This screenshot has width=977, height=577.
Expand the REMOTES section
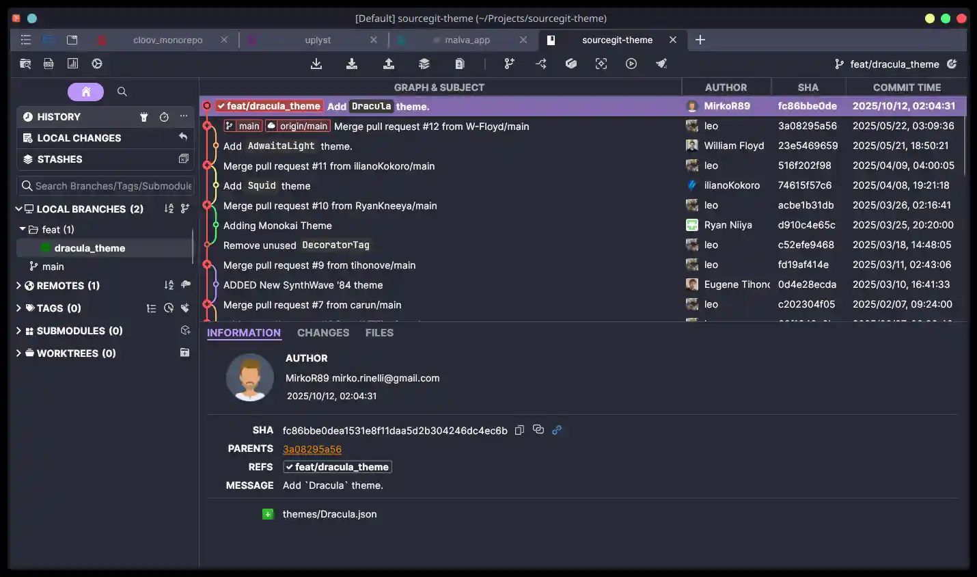pyautogui.click(x=19, y=286)
